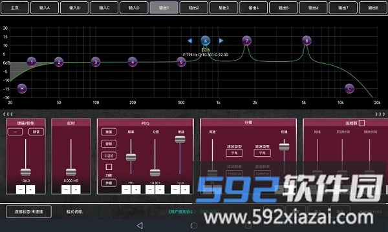388x232 pixels.
Task: Toggle polarity button in gain panel
Action: coord(15,132)
